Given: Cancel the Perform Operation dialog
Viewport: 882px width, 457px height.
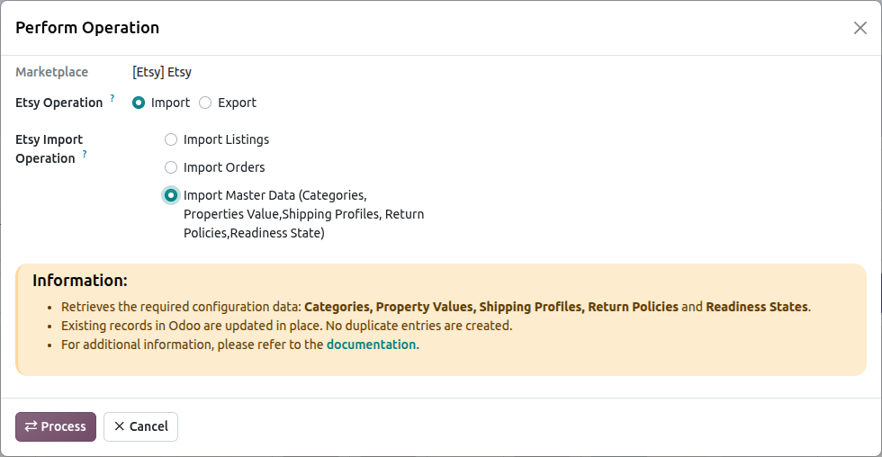Looking at the screenshot, I should tap(140, 426).
